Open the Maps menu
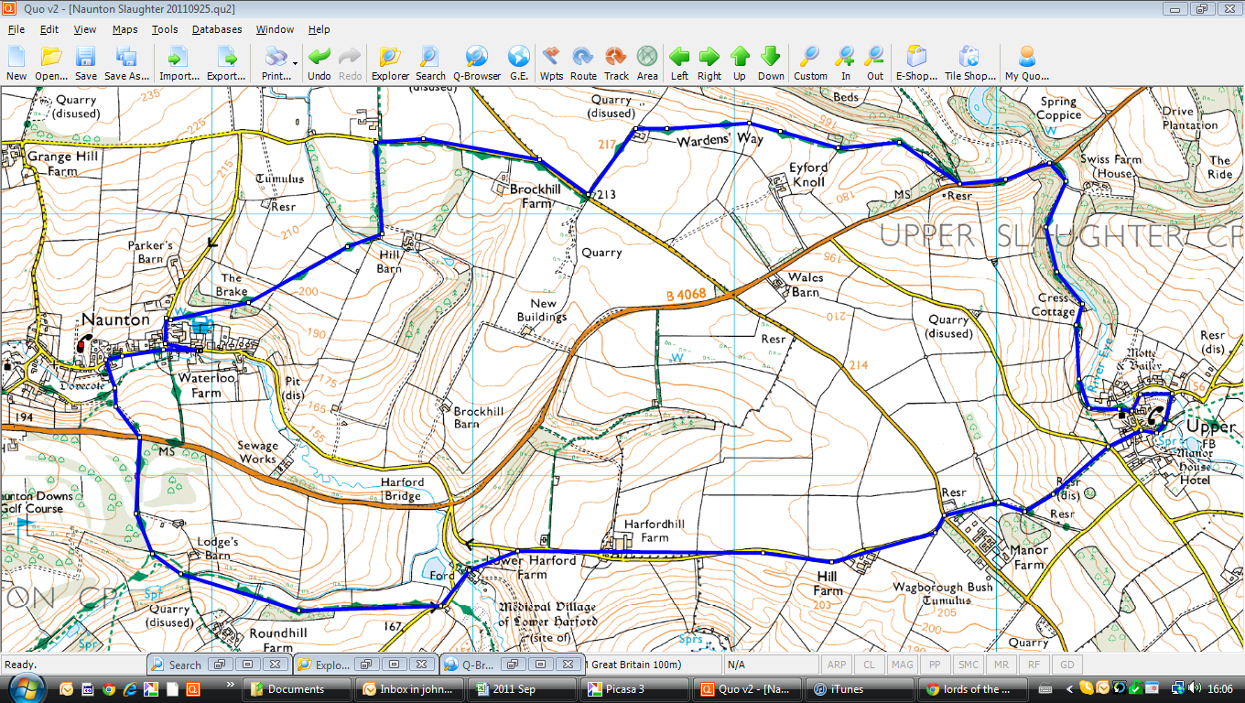Viewport: 1245px width, 703px height. [124, 28]
